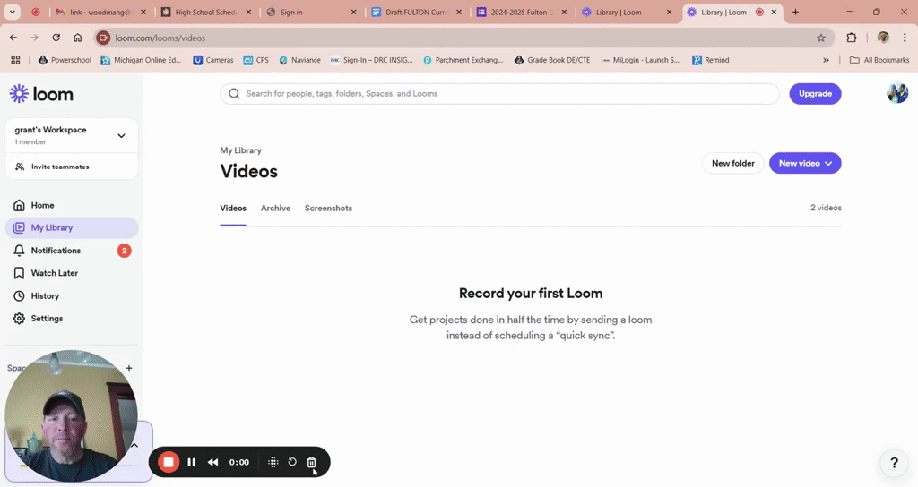Open the Chrome profile picture
Screen dimensions: 918x487
coord(883,38)
